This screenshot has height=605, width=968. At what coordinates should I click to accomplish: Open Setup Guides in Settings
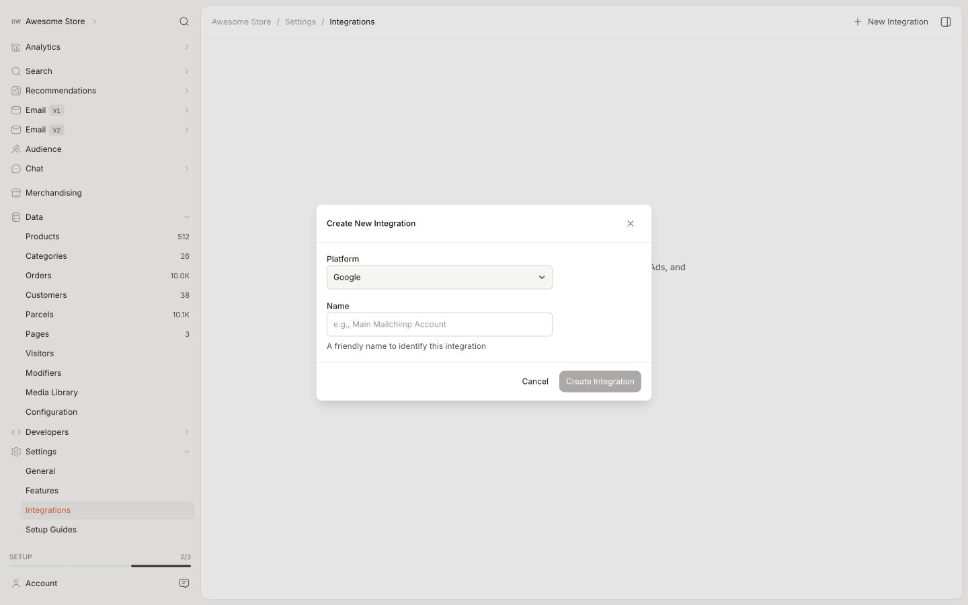click(x=108, y=530)
